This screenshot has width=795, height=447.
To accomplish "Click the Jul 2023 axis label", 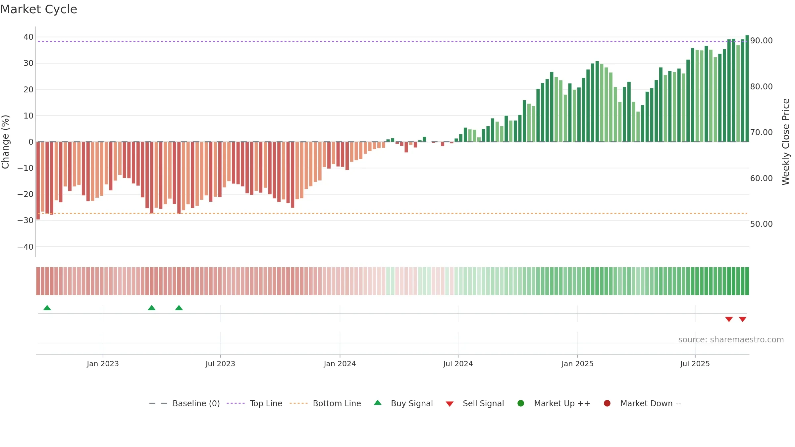I will [220, 364].
